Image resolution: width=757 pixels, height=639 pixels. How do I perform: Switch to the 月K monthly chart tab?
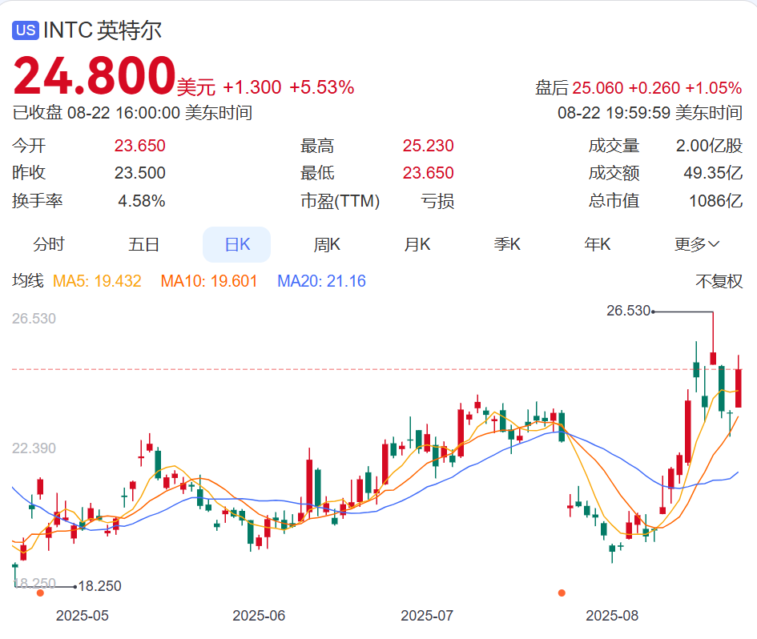[x=417, y=244]
